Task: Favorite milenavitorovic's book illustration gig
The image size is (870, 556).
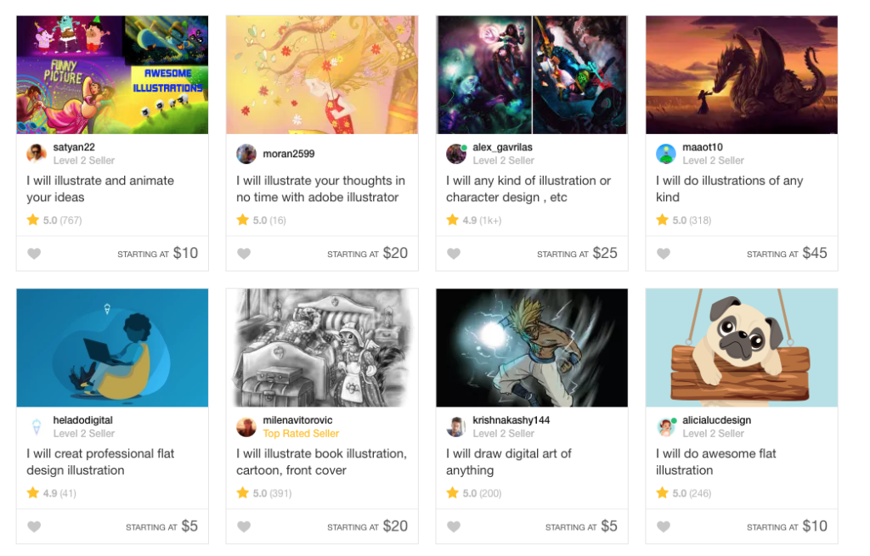Action: click(244, 526)
